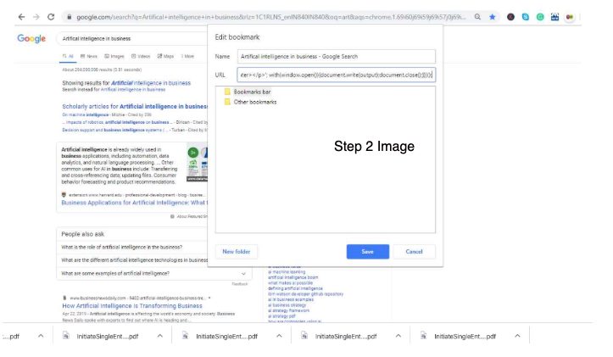
Task: Click the zoom magnifier icon in address bar
Action: click(477, 17)
